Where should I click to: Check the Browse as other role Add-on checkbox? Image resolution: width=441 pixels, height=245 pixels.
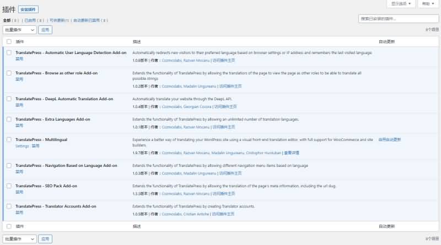tap(9, 73)
